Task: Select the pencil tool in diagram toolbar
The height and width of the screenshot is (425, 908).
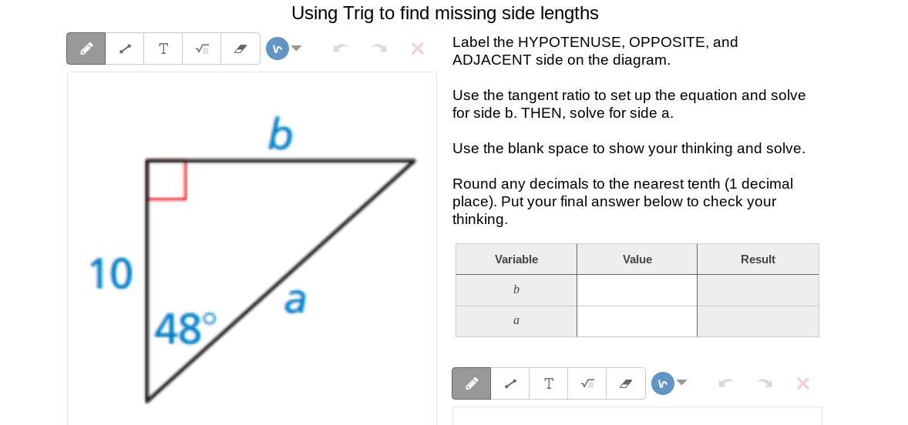Action: pyautogui.click(x=86, y=49)
